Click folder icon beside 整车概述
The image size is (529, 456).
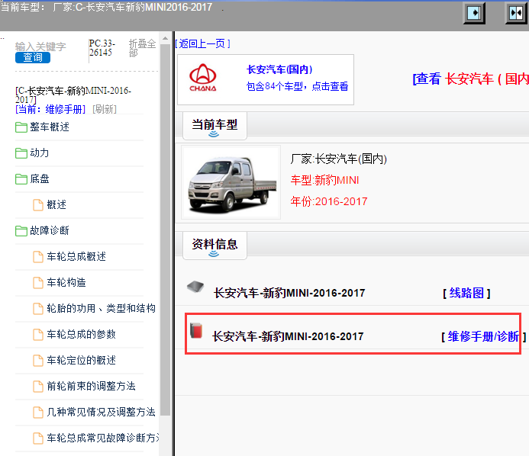[x=21, y=127]
